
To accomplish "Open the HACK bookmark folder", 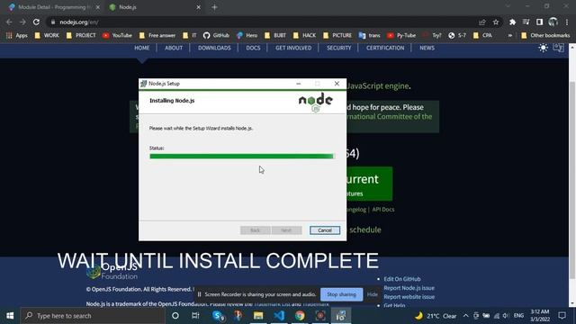I will (304, 35).
